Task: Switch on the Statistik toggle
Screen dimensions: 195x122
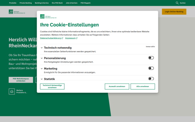Action: point(151,79)
